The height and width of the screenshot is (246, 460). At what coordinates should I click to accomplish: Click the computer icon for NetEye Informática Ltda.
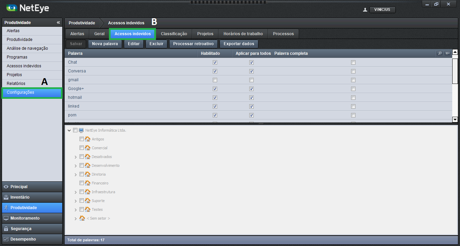point(81,130)
